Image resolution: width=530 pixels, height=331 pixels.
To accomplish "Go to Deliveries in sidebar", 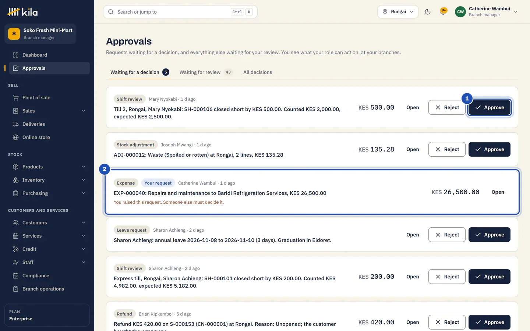I will pos(49,124).
